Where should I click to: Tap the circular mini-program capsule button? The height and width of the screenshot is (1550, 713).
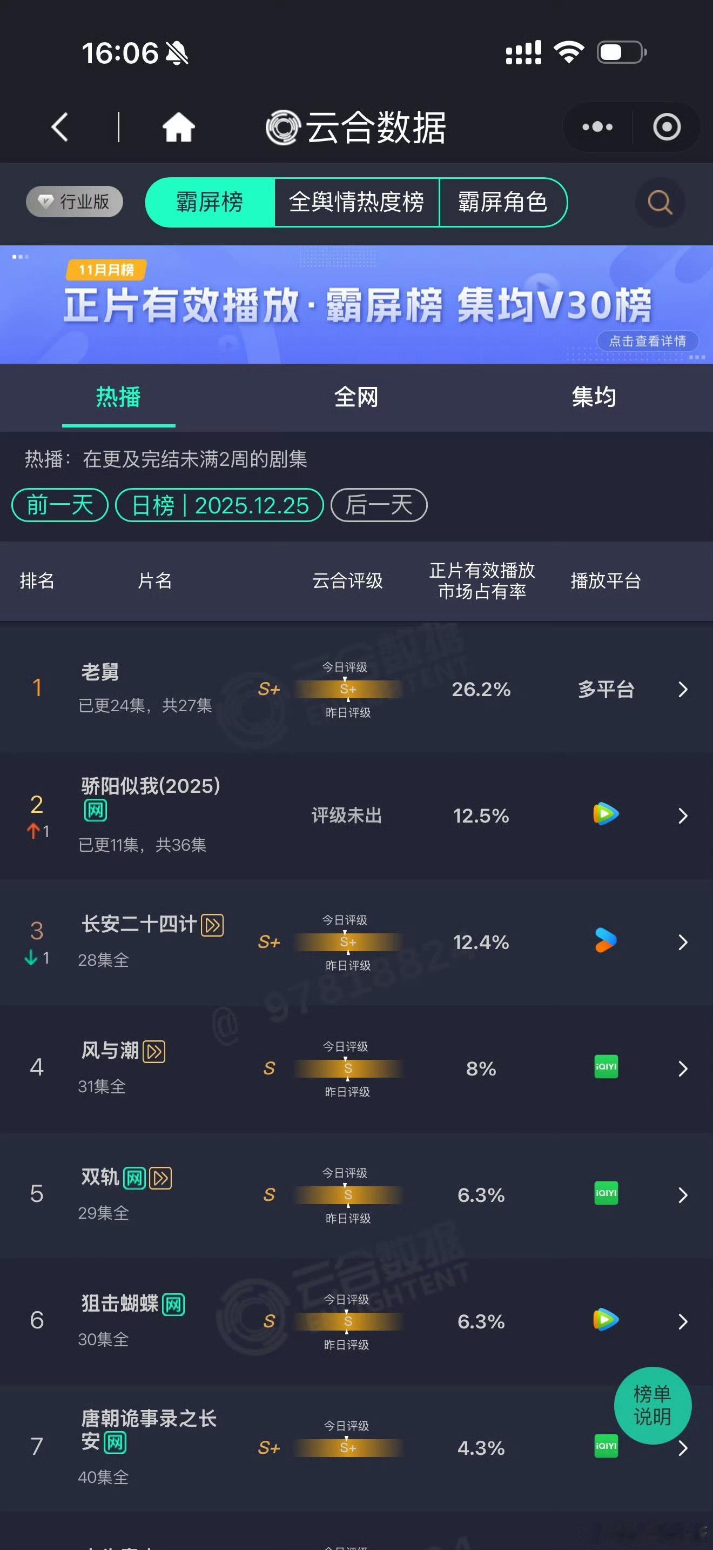coord(664,127)
